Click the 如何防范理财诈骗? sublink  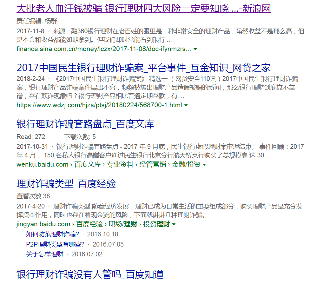tap(52, 234)
